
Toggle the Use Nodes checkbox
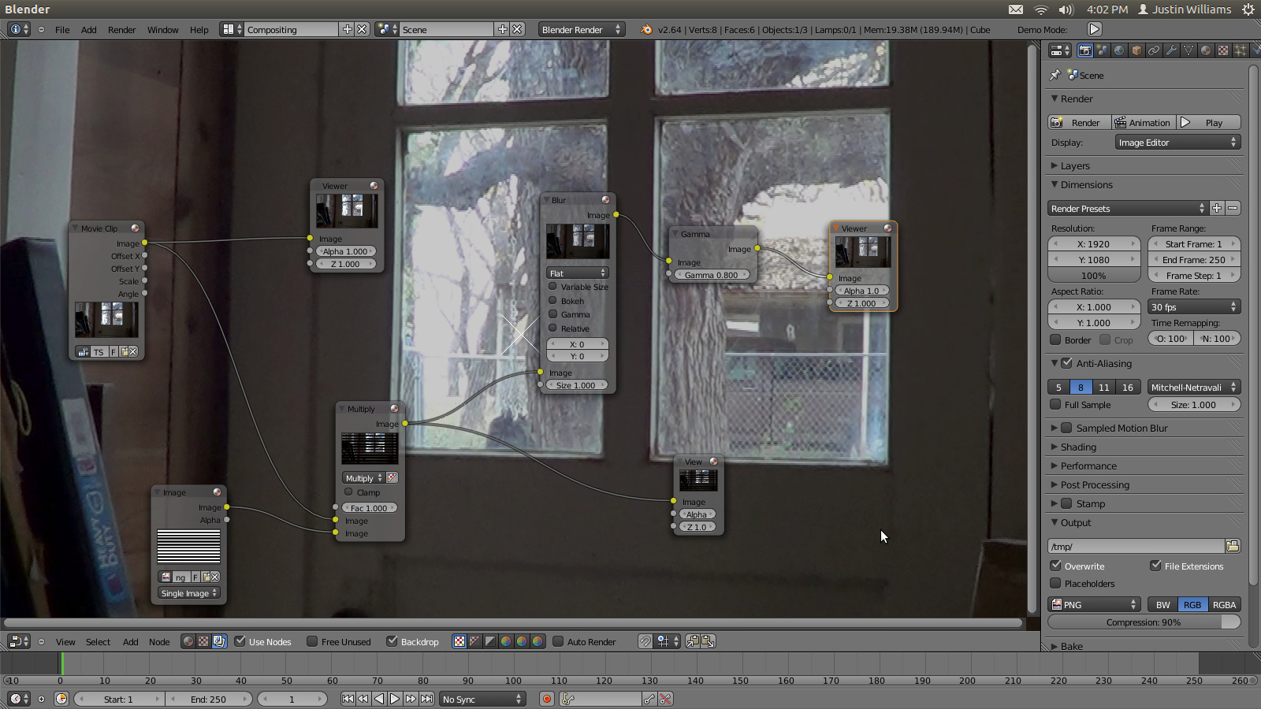point(240,641)
